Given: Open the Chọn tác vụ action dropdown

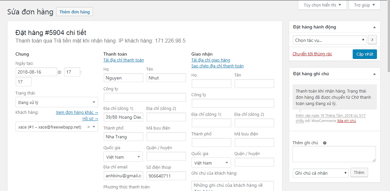Looking at the screenshot, I should coord(329,40).
